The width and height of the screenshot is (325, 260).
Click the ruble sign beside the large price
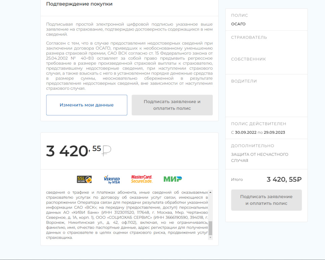tap(107, 149)
